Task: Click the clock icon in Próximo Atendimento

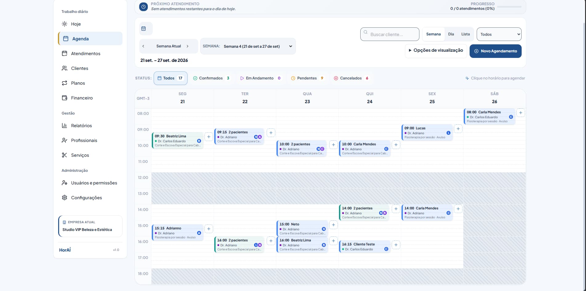Action: click(143, 6)
